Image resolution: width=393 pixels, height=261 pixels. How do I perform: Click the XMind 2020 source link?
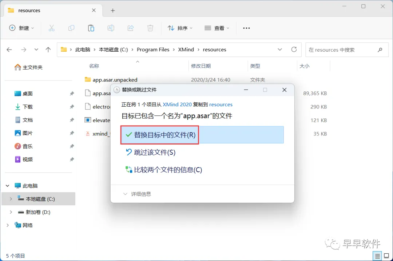coord(177,104)
